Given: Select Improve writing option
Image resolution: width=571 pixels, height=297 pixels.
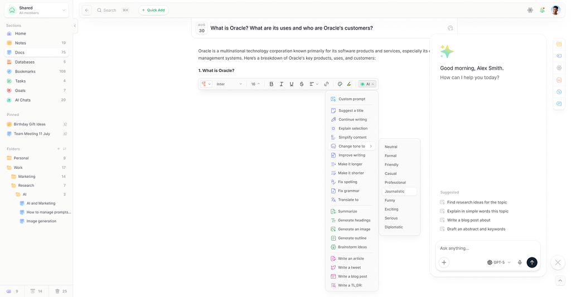Looking at the screenshot, I should (352, 155).
